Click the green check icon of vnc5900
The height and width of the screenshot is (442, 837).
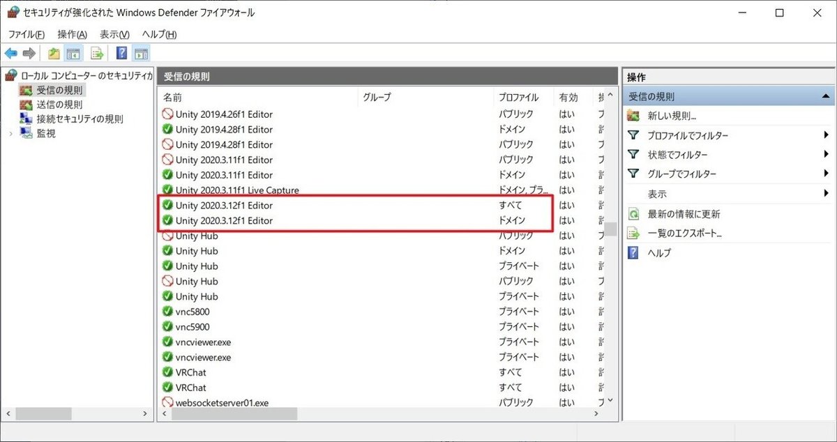167,326
